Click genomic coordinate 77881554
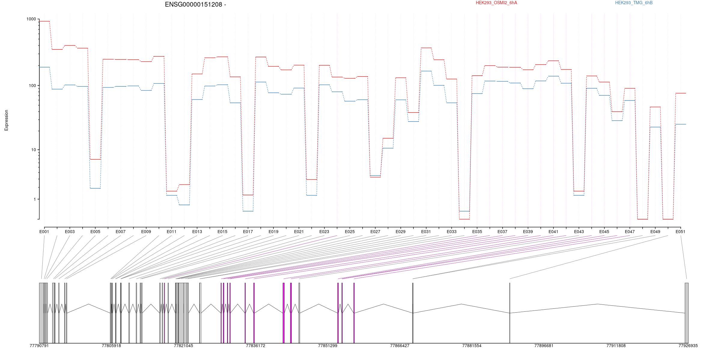 tap(472, 346)
